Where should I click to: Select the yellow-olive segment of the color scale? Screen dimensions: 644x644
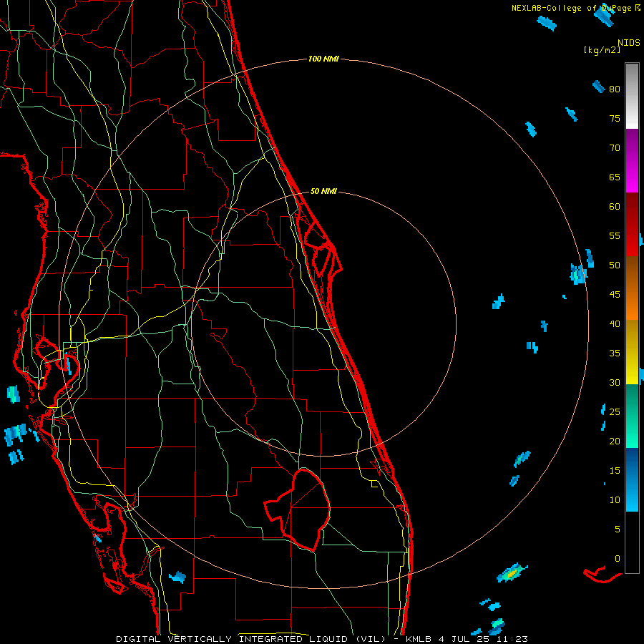(x=632, y=352)
